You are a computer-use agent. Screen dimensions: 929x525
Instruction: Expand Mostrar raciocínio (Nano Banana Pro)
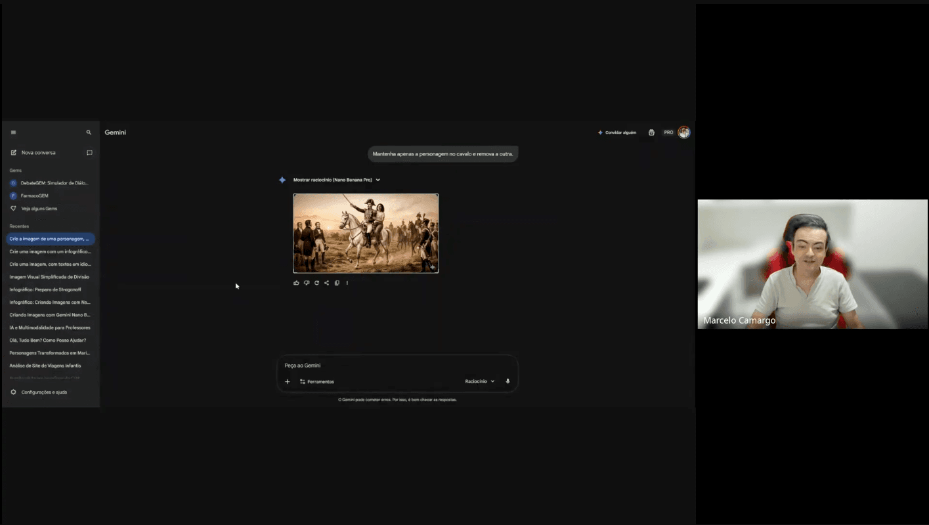[336, 180]
